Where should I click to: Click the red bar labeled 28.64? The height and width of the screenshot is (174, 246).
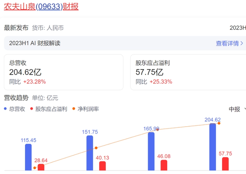(41, 167)
